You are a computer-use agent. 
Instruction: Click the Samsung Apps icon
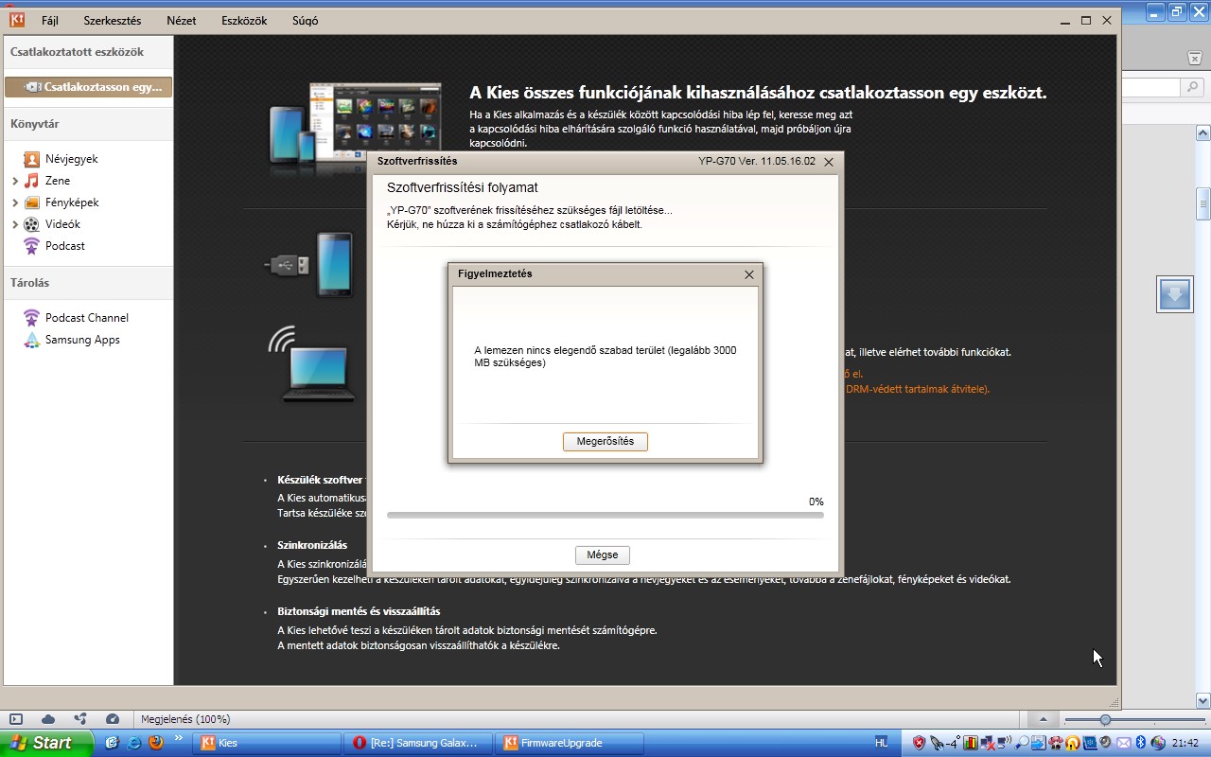tap(32, 340)
